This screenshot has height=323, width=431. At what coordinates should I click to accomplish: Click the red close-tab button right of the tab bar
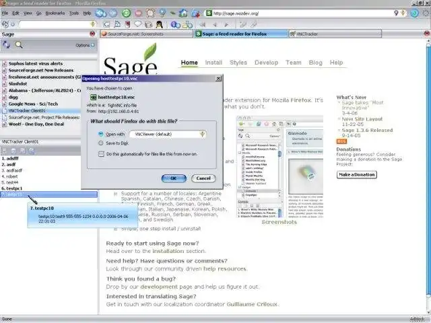[426, 34]
